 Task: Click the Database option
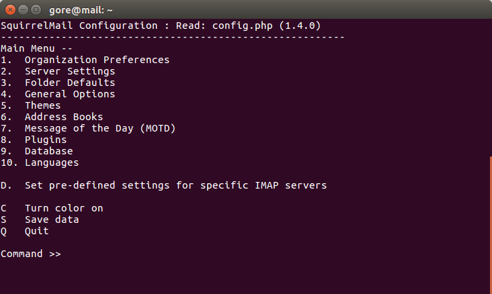pos(48,151)
